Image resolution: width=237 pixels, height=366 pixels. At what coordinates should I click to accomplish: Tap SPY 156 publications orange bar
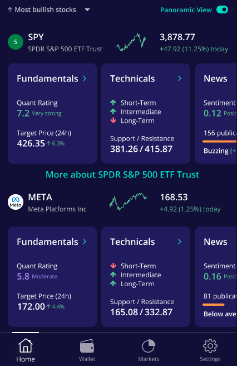pos(220,142)
